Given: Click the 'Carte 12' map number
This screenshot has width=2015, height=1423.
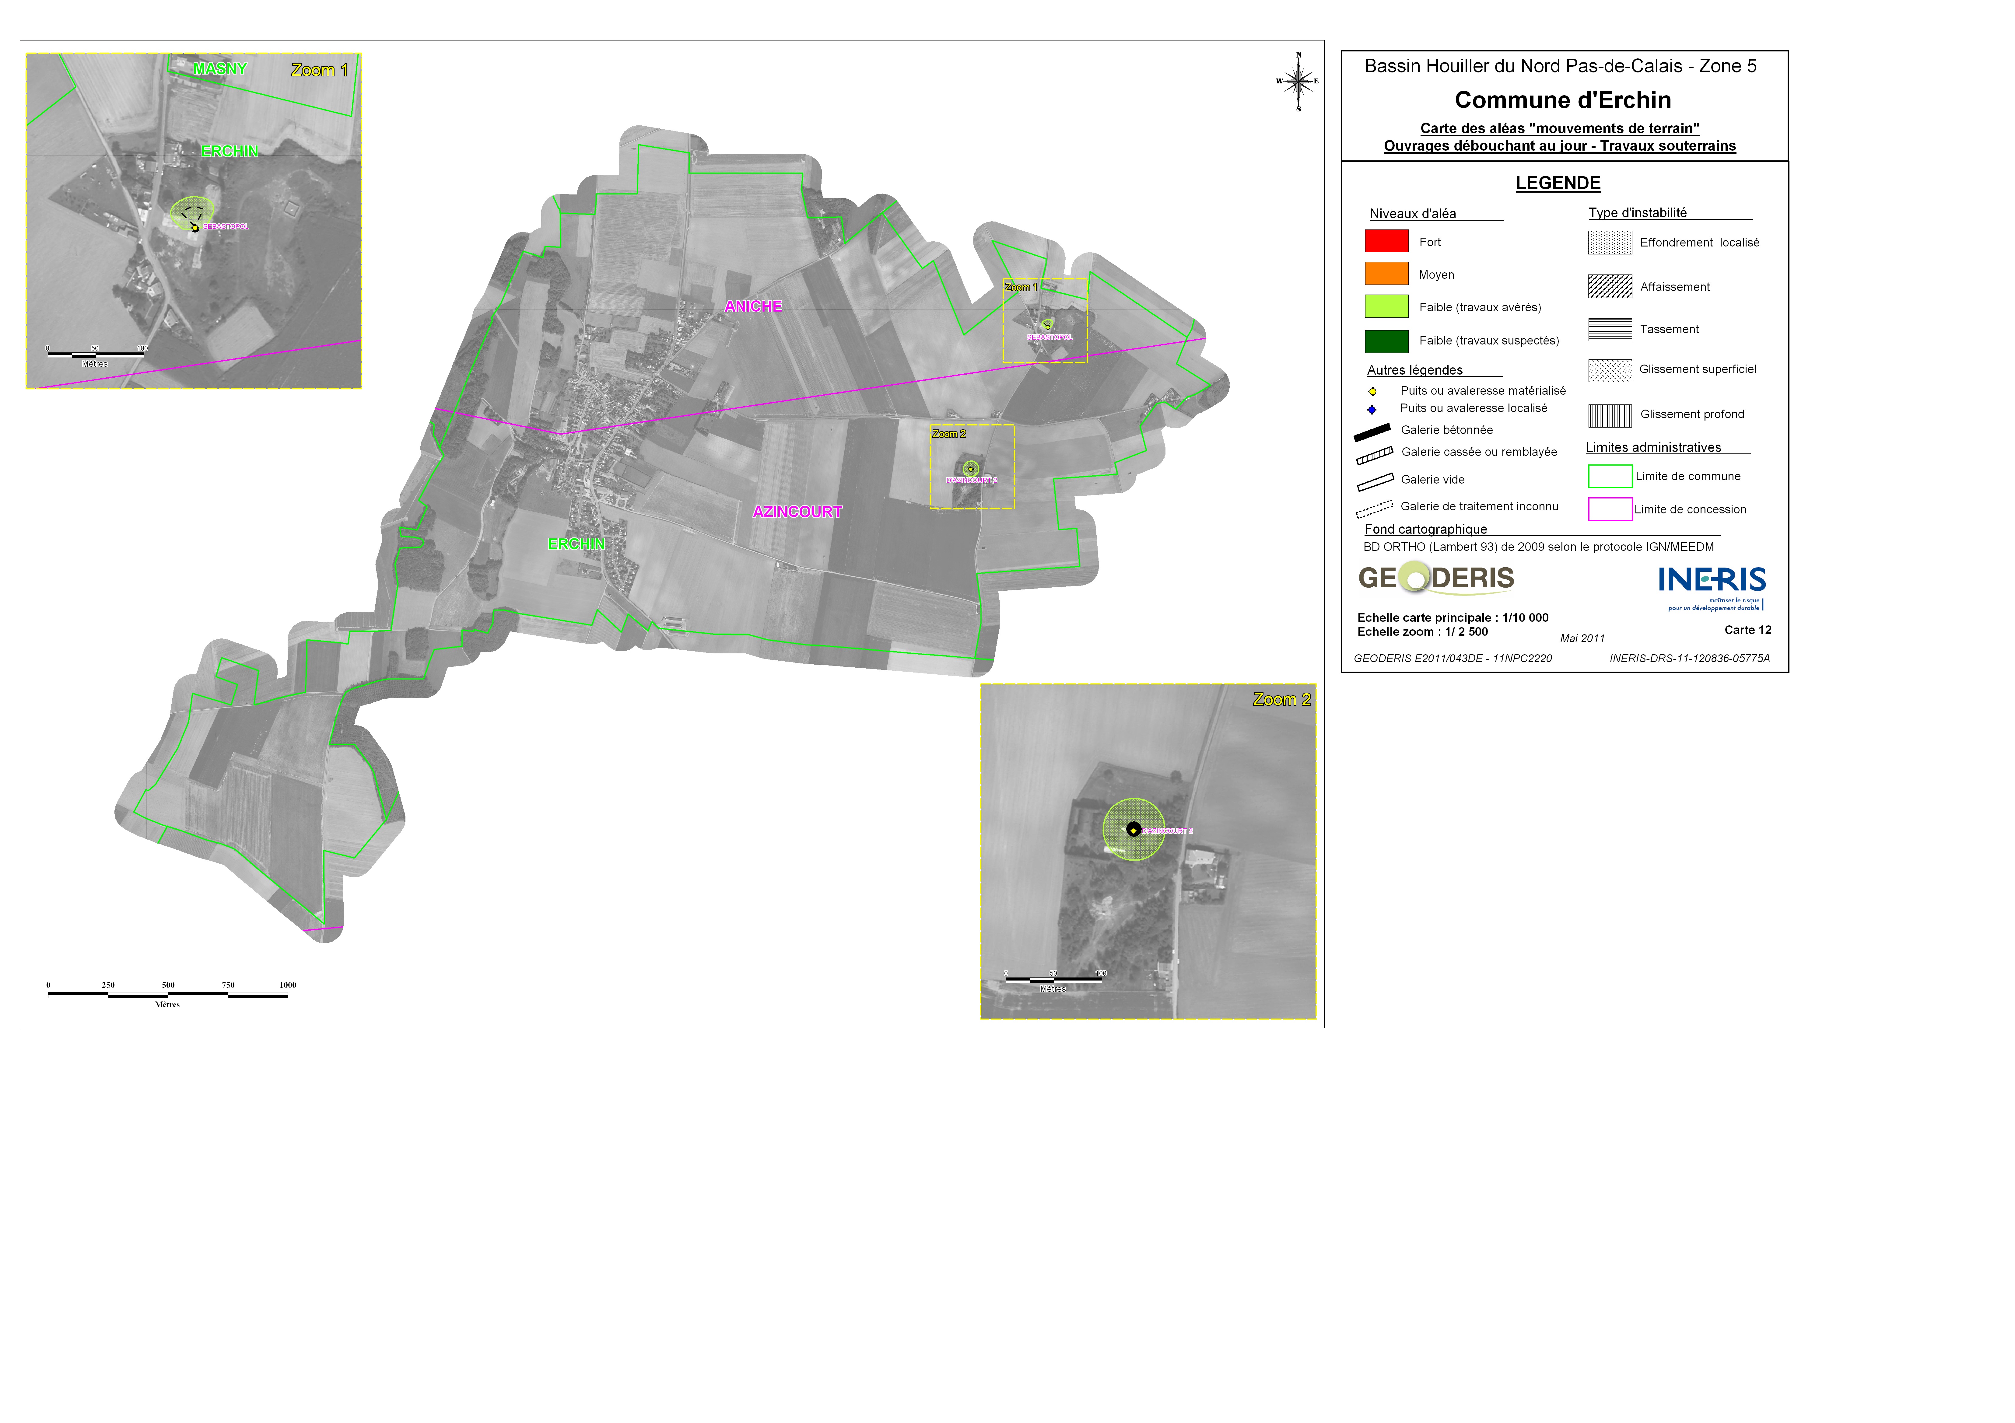Looking at the screenshot, I should click(1747, 630).
